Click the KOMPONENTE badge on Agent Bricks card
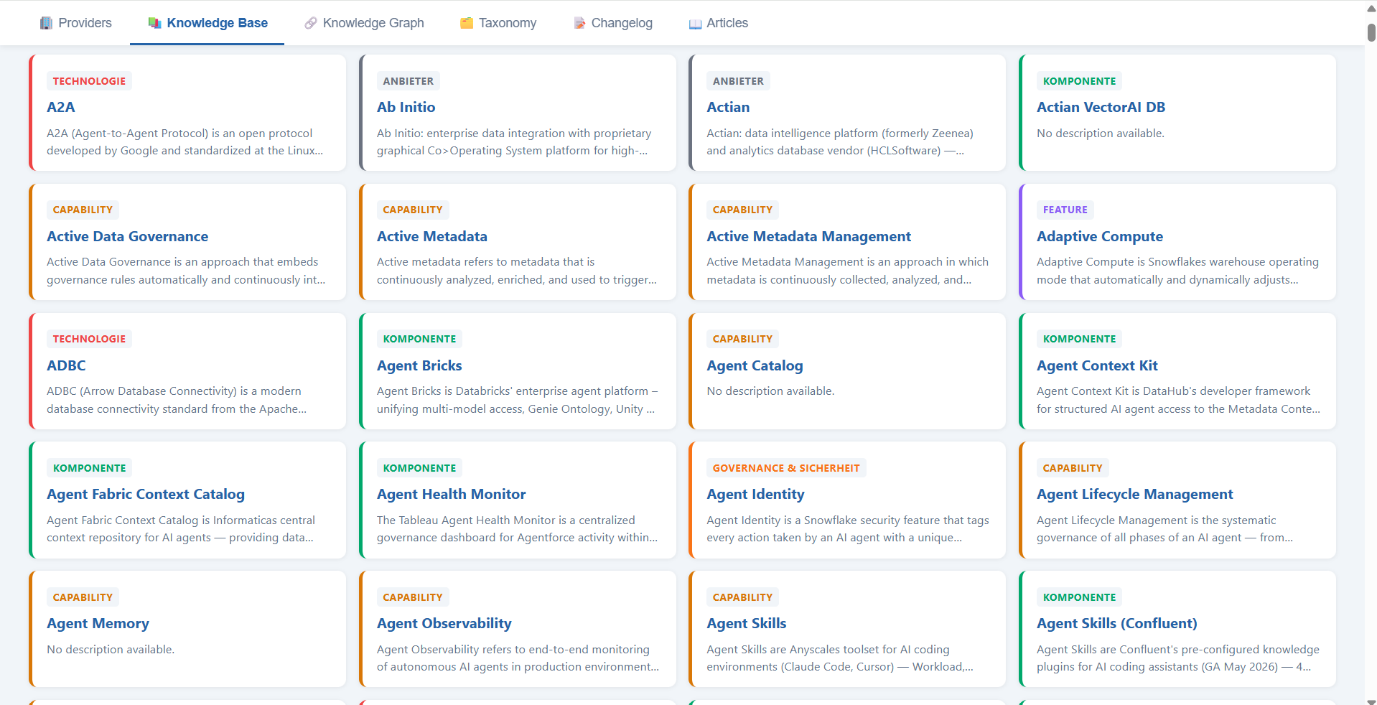The width and height of the screenshot is (1377, 705). point(419,339)
